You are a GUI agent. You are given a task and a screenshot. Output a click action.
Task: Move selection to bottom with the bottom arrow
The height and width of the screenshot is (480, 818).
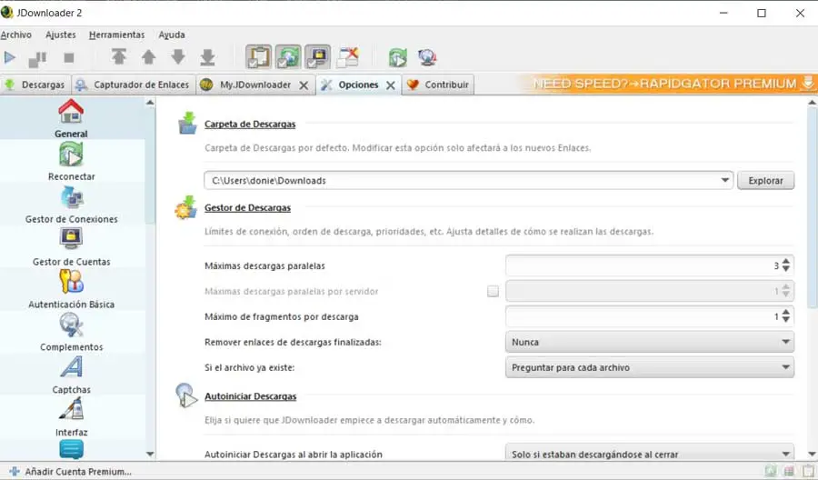[207, 57]
